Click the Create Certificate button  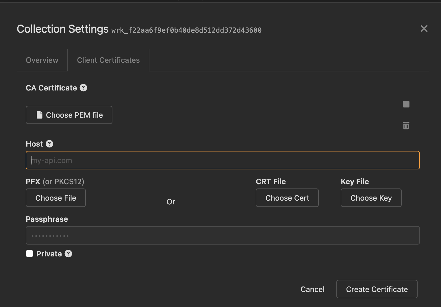pyautogui.click(x=377, y=289)
